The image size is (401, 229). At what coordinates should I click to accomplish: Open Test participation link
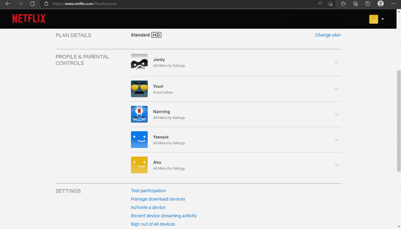coord(149,191)
